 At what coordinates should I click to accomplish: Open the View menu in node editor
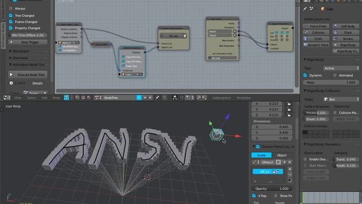(x=18, y=98)
